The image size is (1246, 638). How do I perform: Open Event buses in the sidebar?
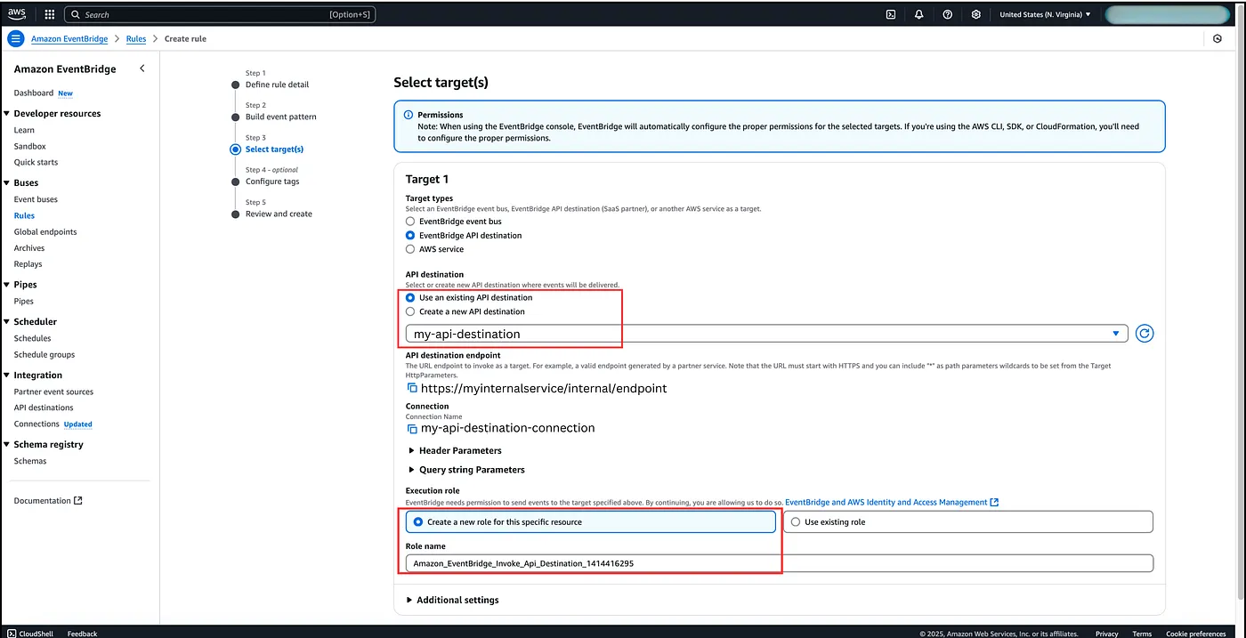(36, 199)
